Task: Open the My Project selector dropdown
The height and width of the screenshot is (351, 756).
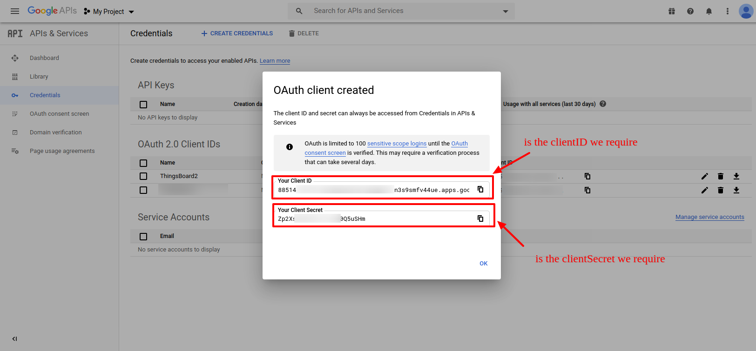Action: (x=109, y=12)
